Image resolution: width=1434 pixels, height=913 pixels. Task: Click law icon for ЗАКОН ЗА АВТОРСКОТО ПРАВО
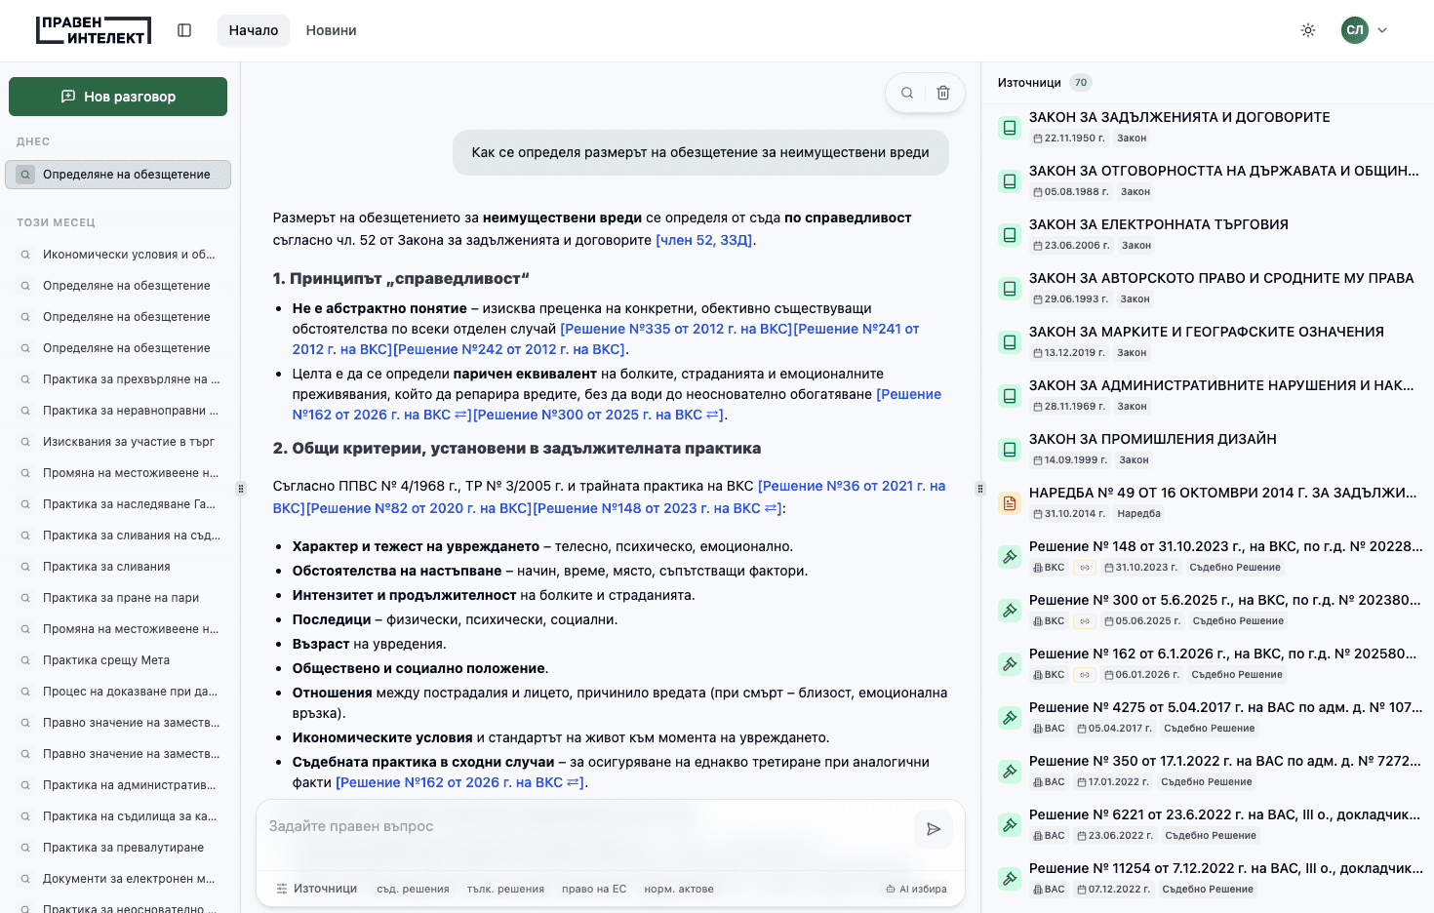[x=1010, y=289]
